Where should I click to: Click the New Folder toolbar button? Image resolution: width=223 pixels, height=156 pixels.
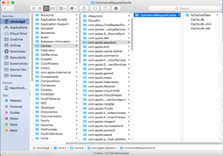click(106, 9)
